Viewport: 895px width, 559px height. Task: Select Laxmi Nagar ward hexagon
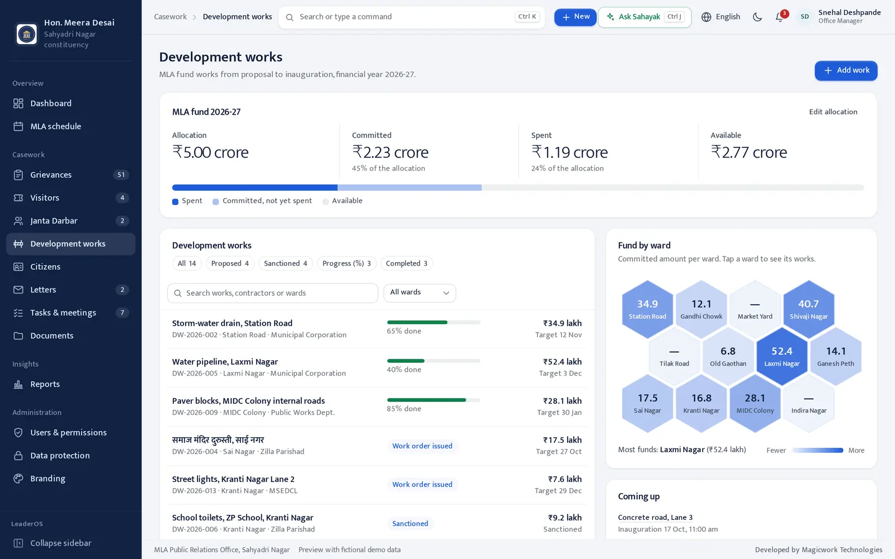click(781, 356)
